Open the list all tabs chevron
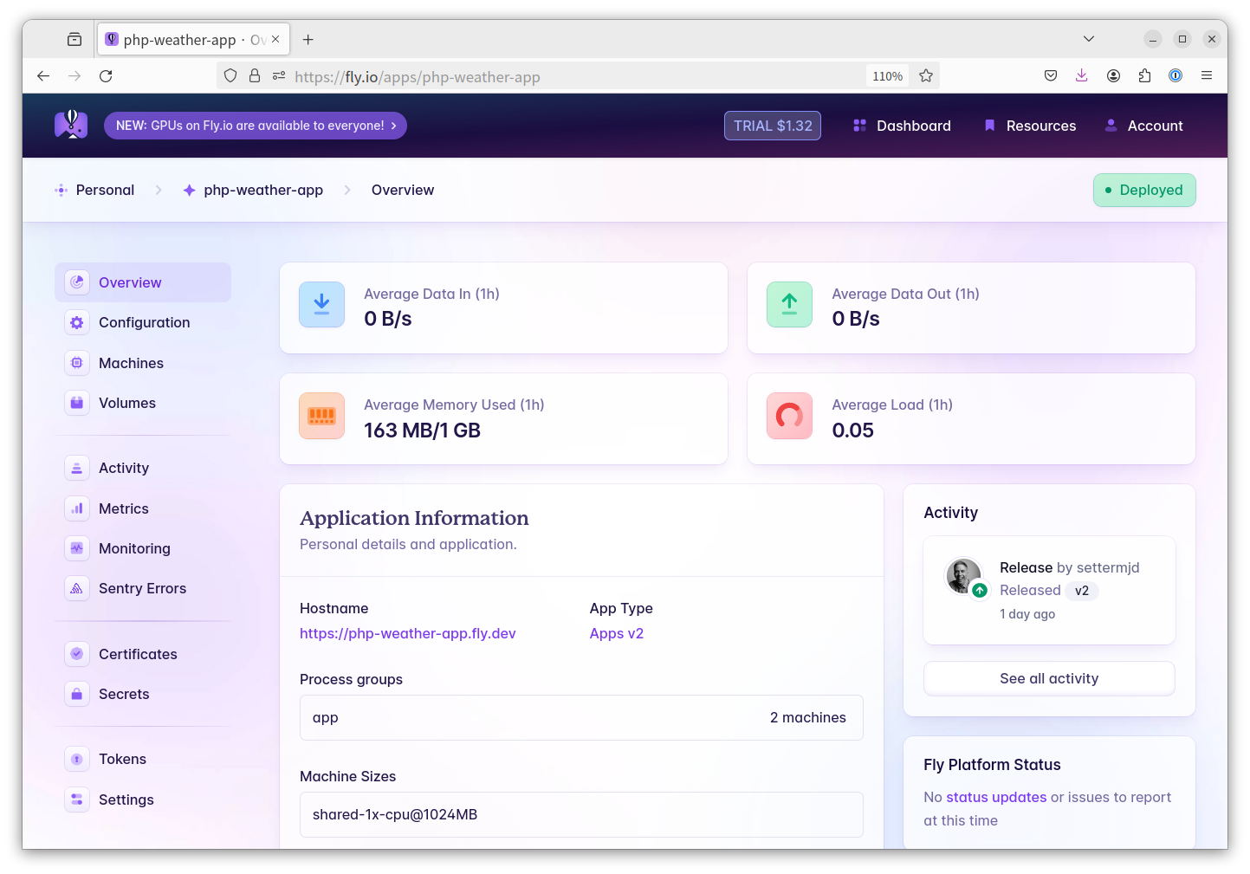Screen dimensions: 1250x874 pos(1089,39)
